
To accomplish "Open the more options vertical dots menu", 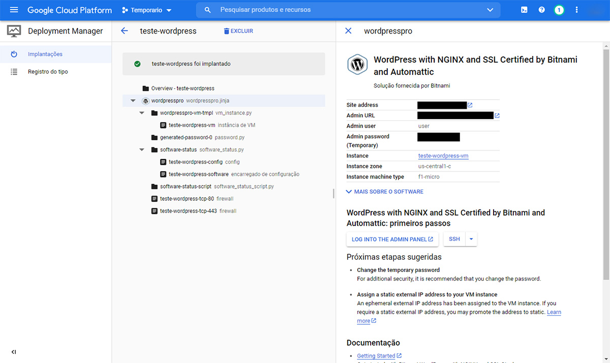I will tap(576, 10).
